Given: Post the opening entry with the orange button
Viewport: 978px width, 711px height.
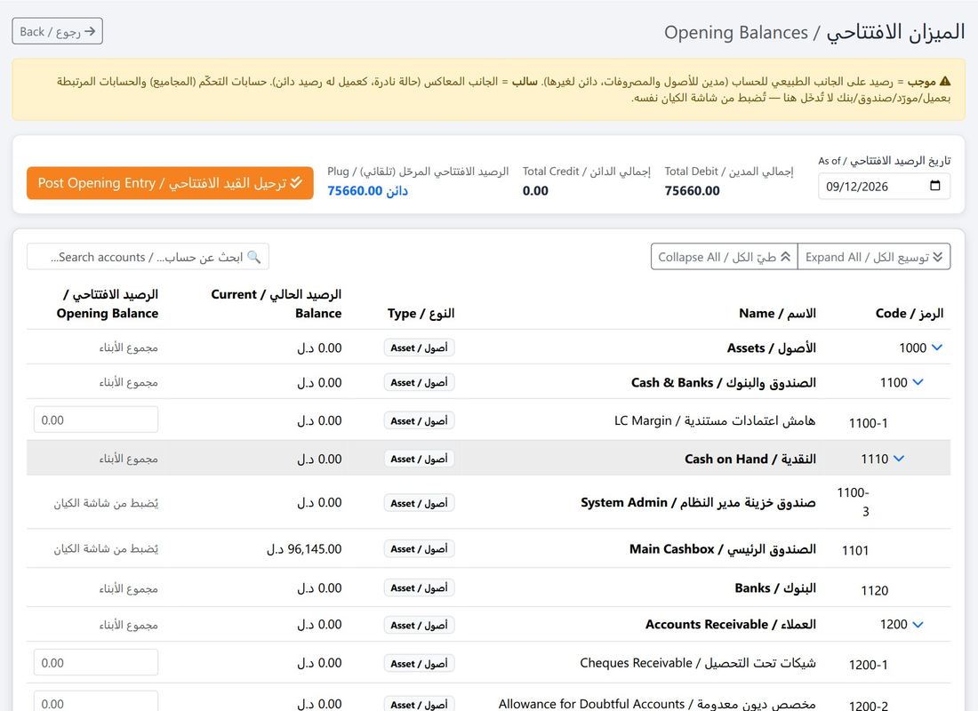Looking at the screenshot, I should pos(170,183).
